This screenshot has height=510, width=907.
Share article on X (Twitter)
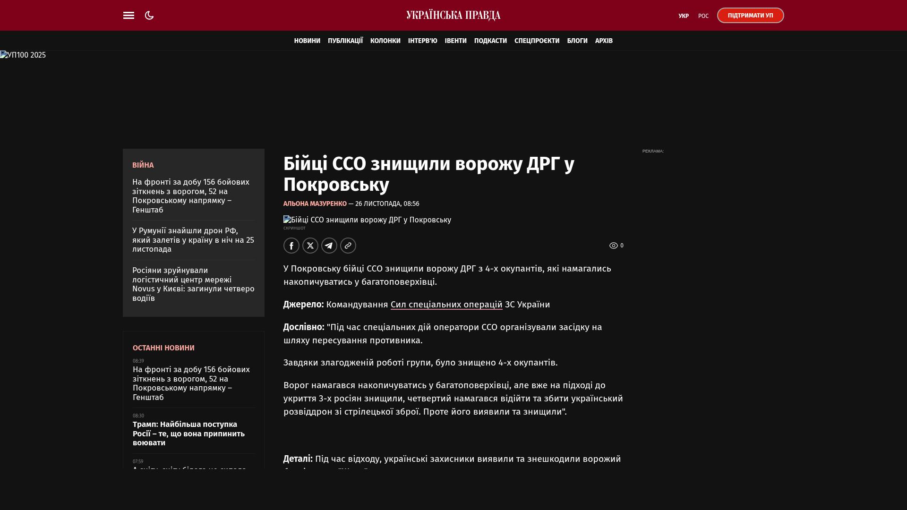click(x=310, y=246)
